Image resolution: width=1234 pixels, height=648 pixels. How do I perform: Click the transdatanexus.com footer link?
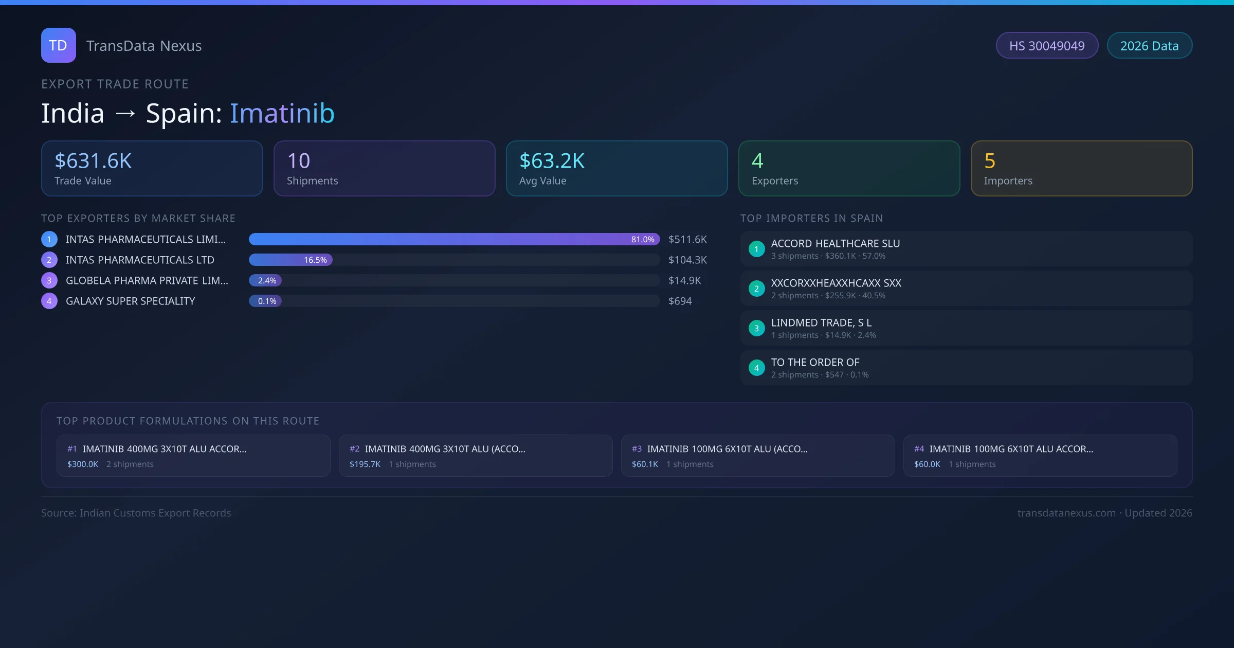(x=1066, y=513)
